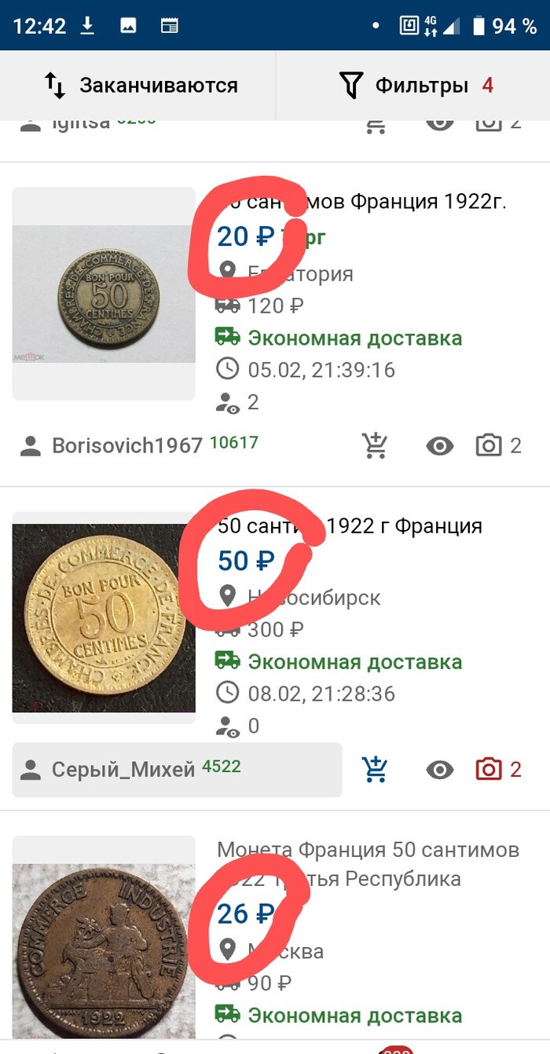View photos of Borisovich1967's 50 centimes lot
Viewport: 550px width, 1054px height.
498,446
